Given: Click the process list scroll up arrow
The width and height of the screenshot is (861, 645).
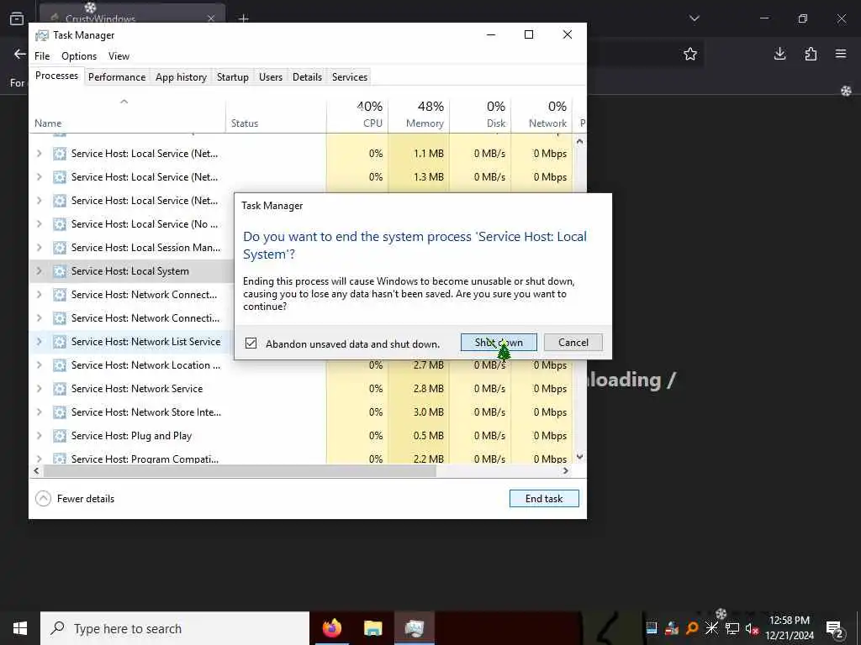Looking at the screenshot, I should coord(580,141).
